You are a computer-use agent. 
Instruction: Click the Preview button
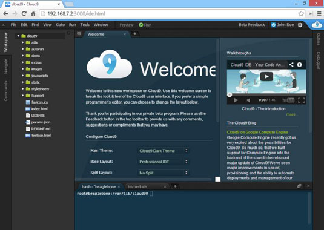pyautogui.click(x=127, y=25)
